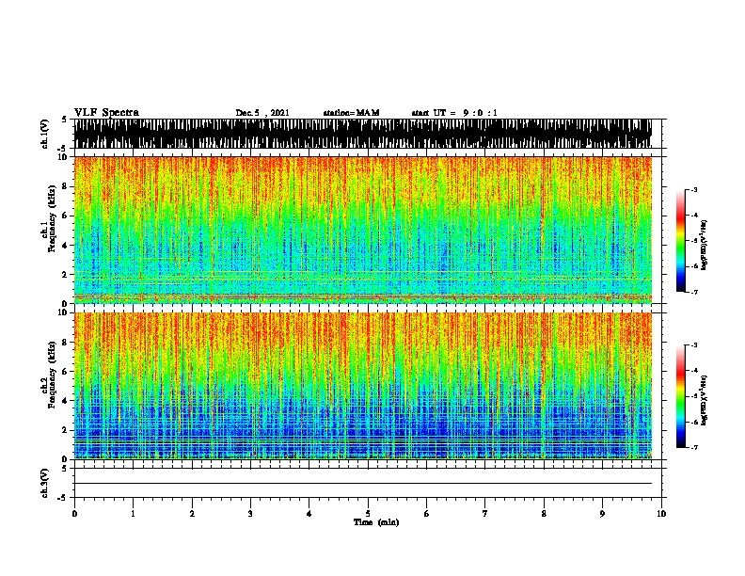745x576 pixels.
Task: Click the flat ch.3 voltage trace line
Action: click(x=362, y=484)
